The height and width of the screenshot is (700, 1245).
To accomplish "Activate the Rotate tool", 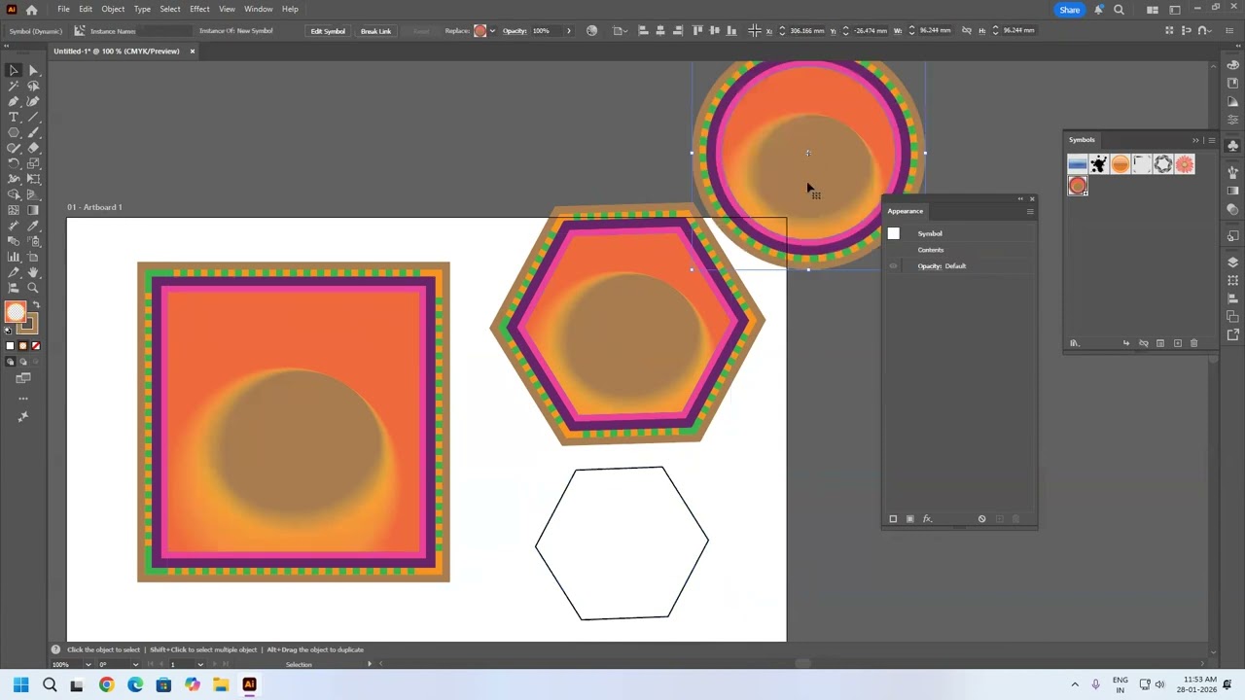I will pos(14,163).
